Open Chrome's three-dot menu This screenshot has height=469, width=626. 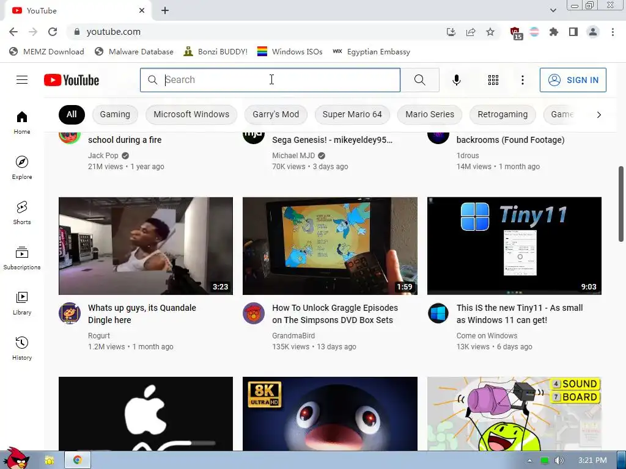[x=613, y=32]
